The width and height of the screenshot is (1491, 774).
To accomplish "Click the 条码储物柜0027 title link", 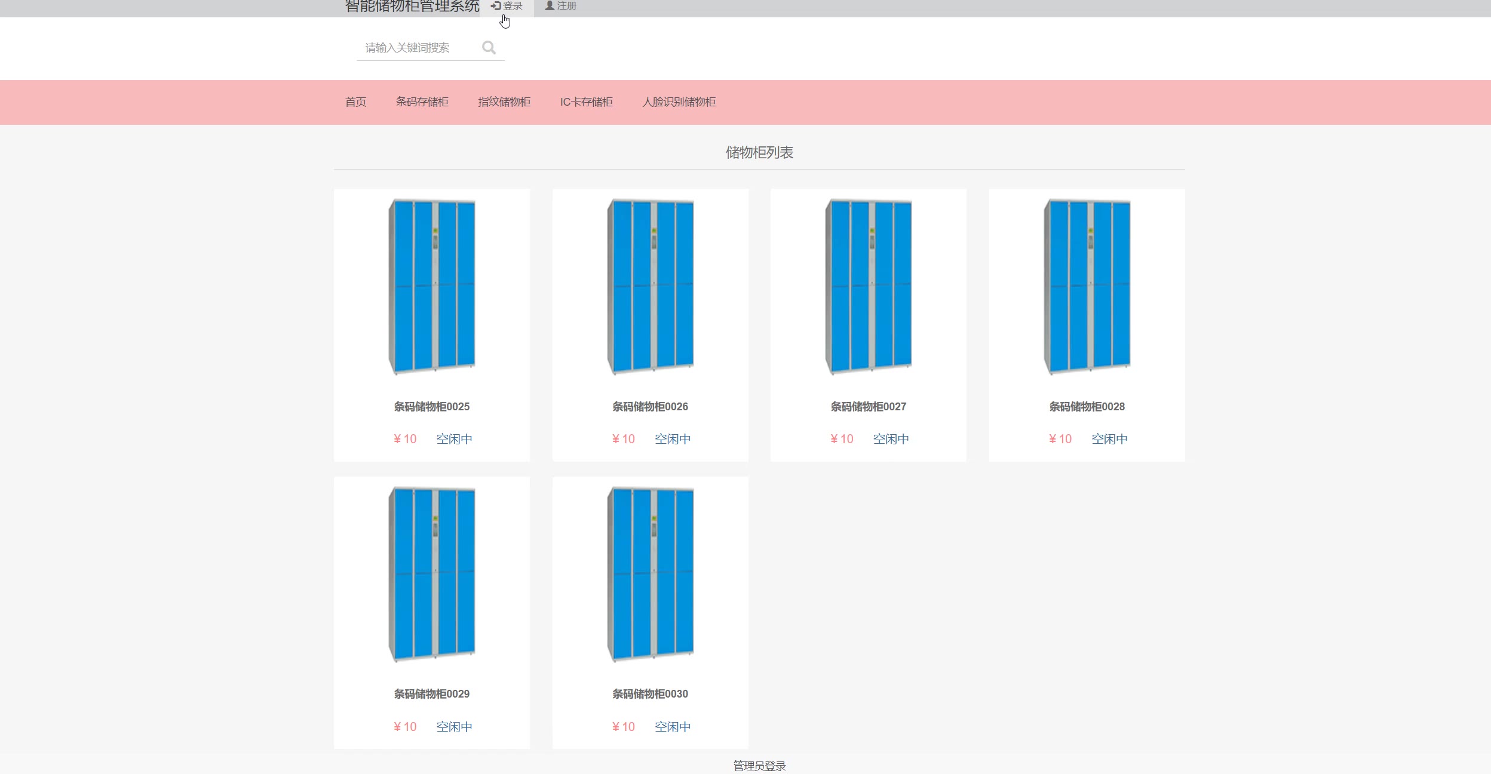I will 868,407.
